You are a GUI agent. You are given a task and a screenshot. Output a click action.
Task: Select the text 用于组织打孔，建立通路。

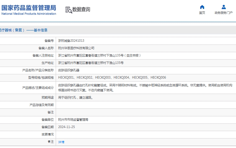click(76, 98)
